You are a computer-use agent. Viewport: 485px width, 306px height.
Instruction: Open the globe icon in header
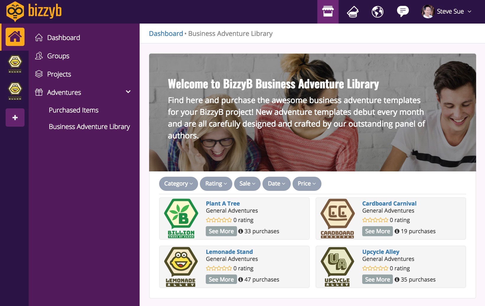pyautogui.click(x=377, y=12)
